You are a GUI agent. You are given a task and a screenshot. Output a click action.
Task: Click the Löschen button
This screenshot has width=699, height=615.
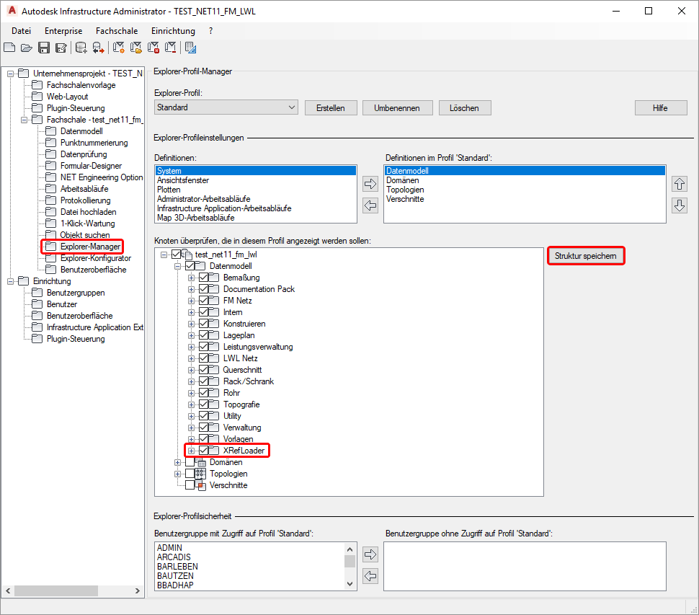465,108
